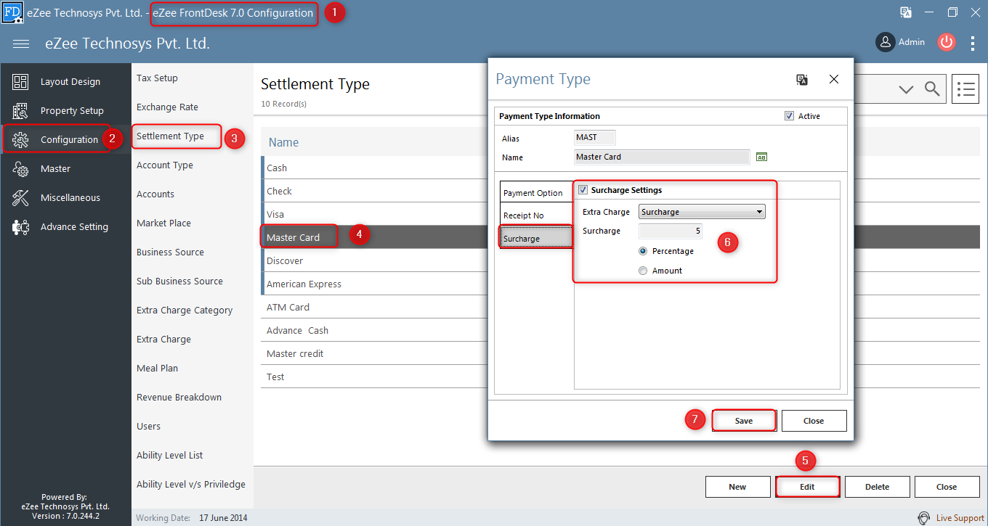Click Close in Payment Type dialog
988x526 pixels.
pos(814,421)
